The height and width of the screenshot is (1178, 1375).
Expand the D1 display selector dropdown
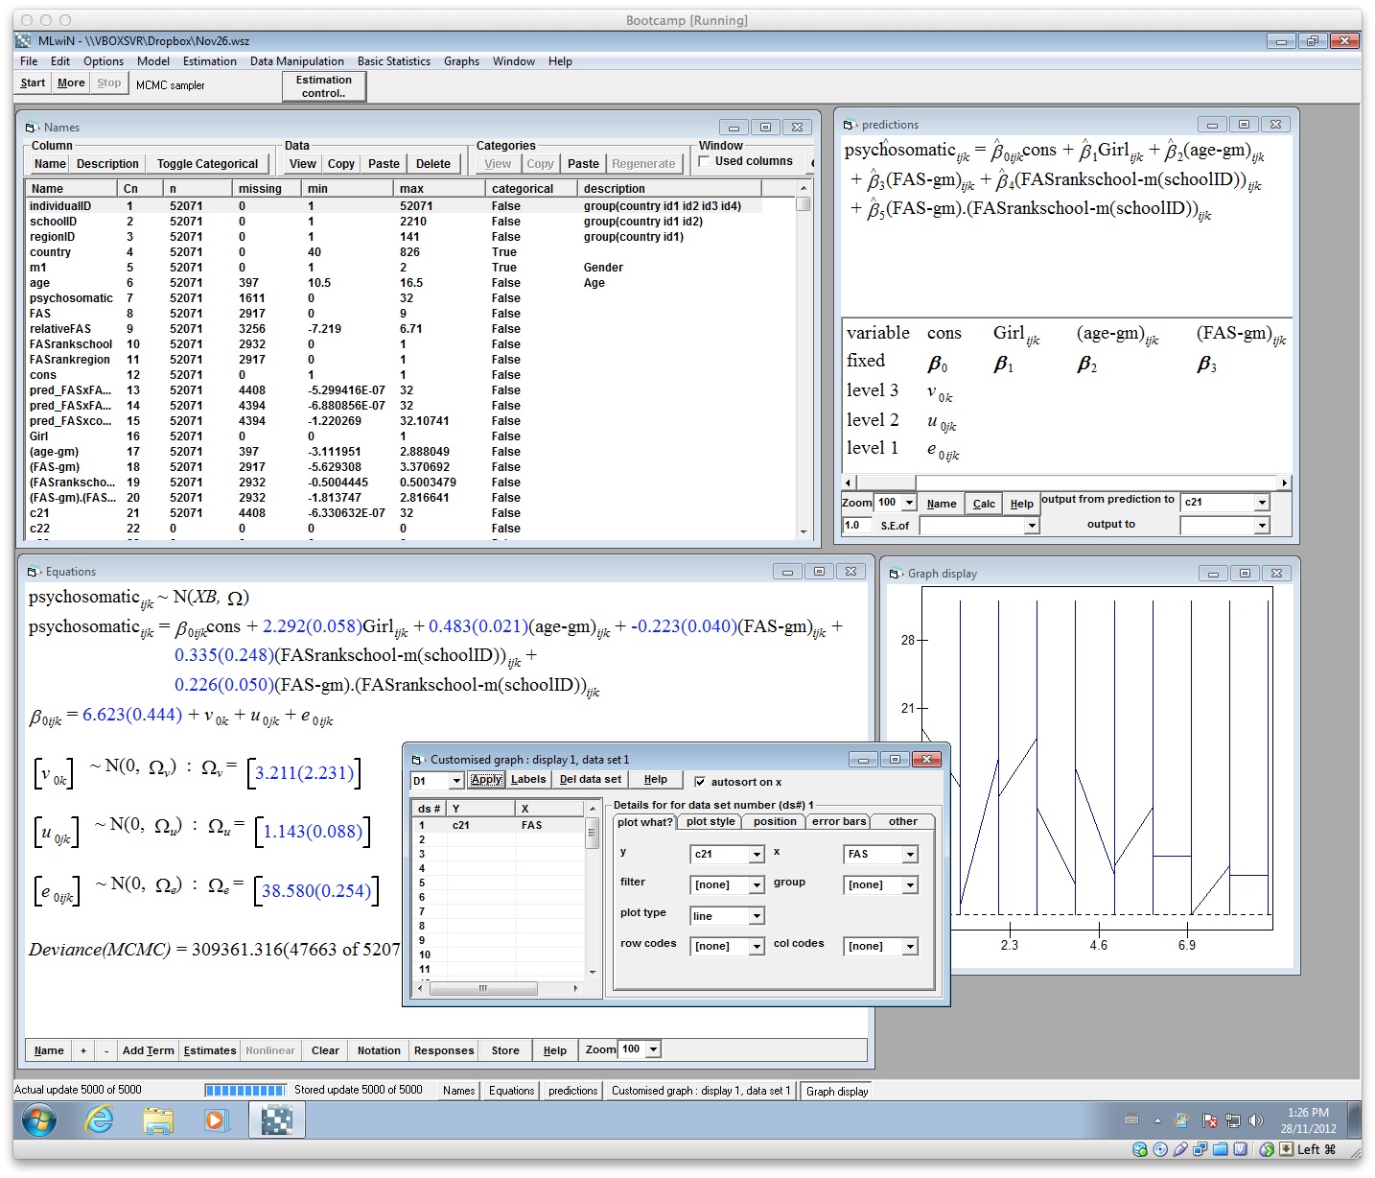point(456,781)
